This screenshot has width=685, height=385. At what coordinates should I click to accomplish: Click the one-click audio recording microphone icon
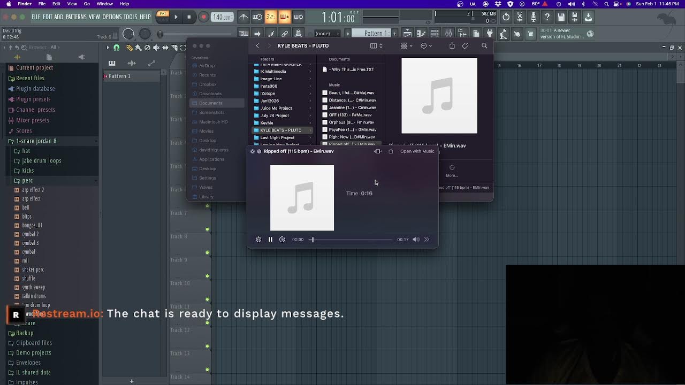pos(534,17)
